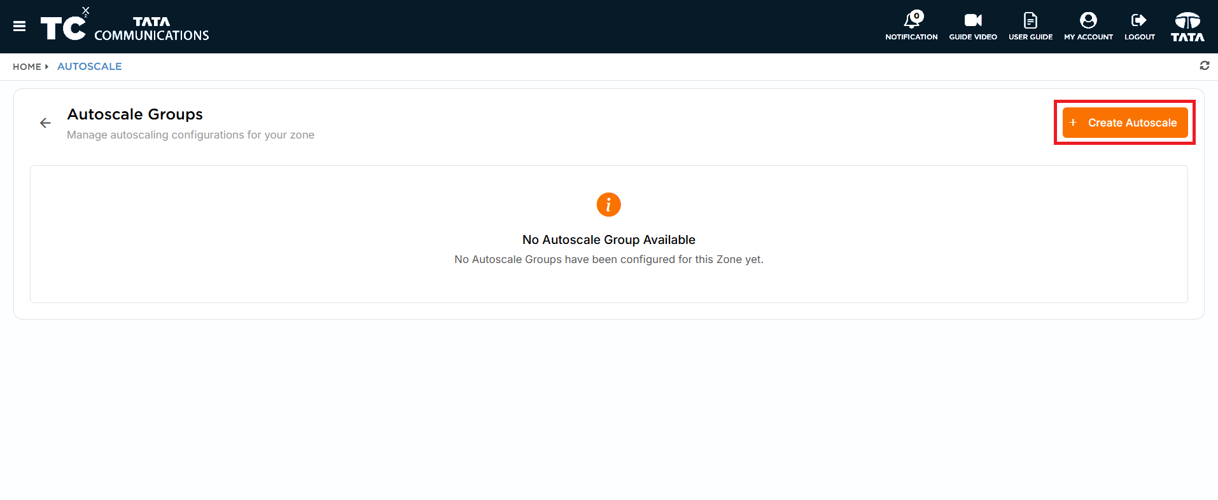1218x500 pixels.
Task: Log out using the Logout icon
Action: pyautogui.click(x=1139, y=26)
